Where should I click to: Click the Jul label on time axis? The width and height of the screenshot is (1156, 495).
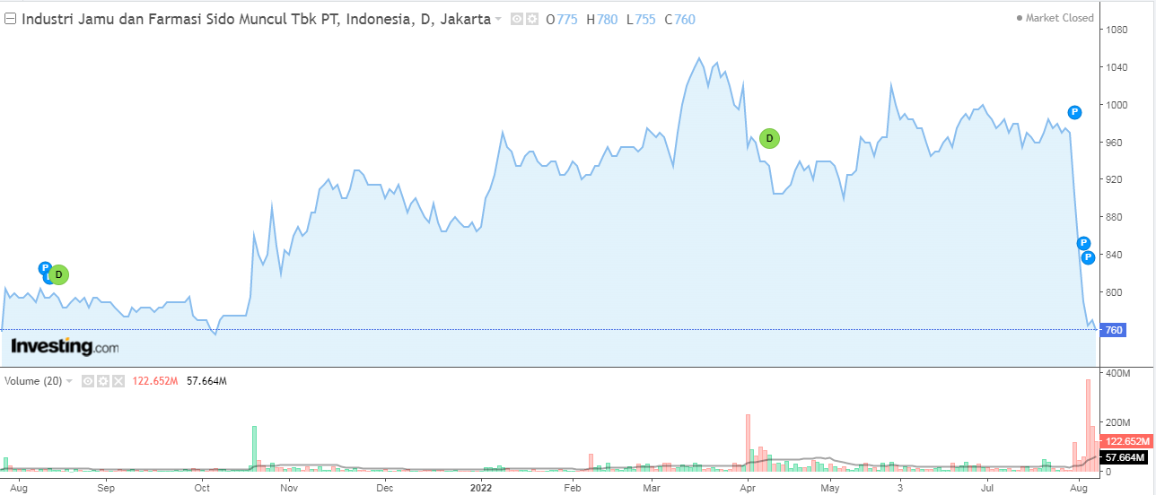[986, 489]
